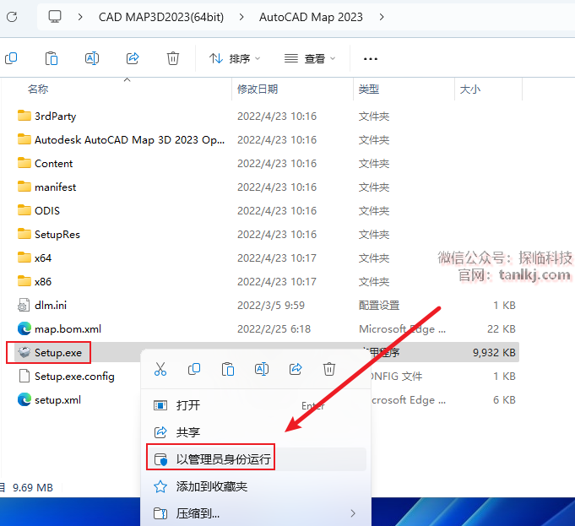Click Delete trash icon in context menu

[329, 369]
